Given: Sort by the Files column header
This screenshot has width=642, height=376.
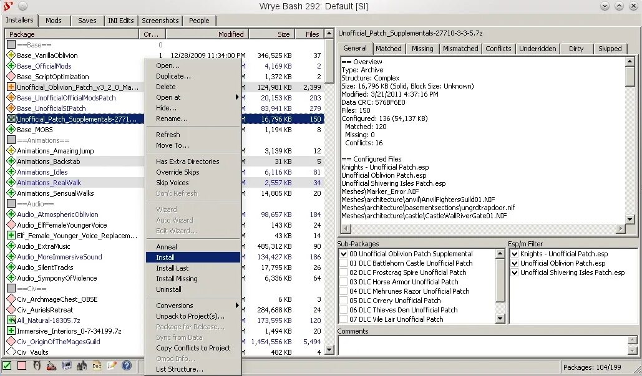Looking at the screenshot, I should click(309, 34).
